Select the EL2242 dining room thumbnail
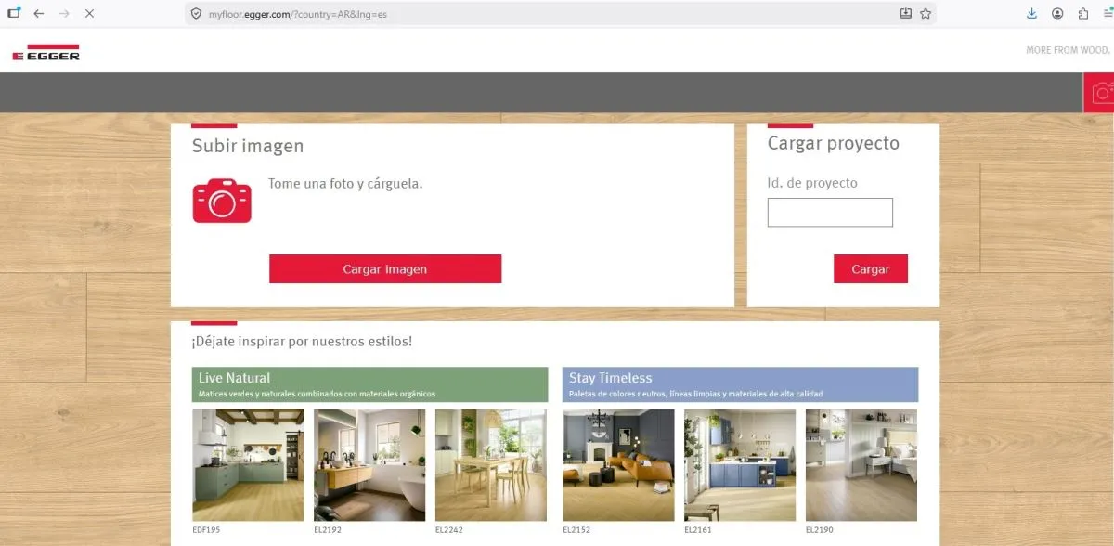1114x546 pixels. click(x=491, y=465)
